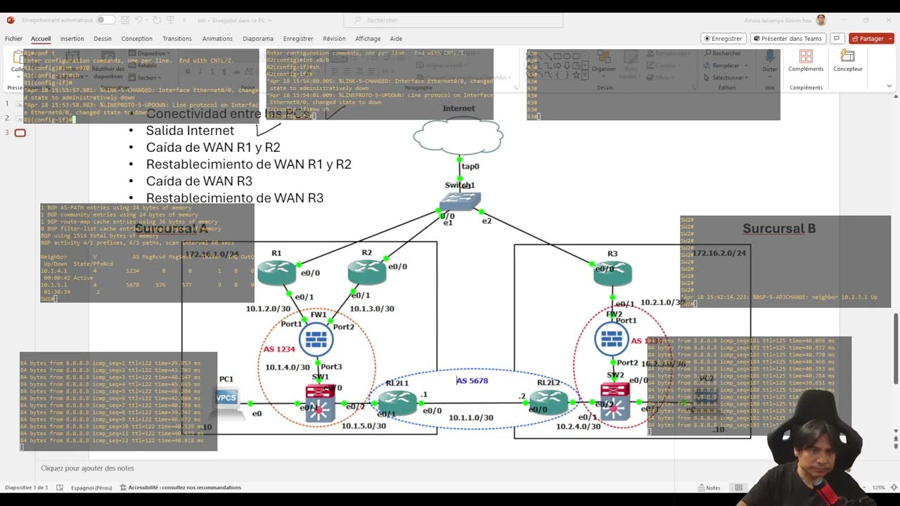Click the Undo arrow icon

tap(139, 20)
